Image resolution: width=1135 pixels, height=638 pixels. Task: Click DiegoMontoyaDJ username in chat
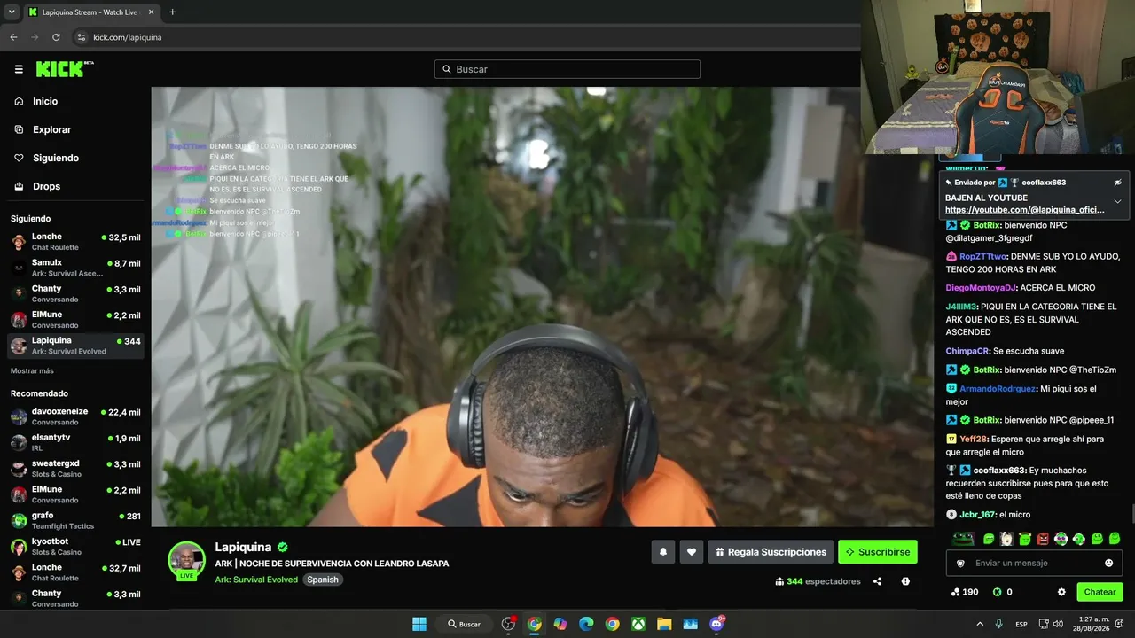click(x=981, y=288)
